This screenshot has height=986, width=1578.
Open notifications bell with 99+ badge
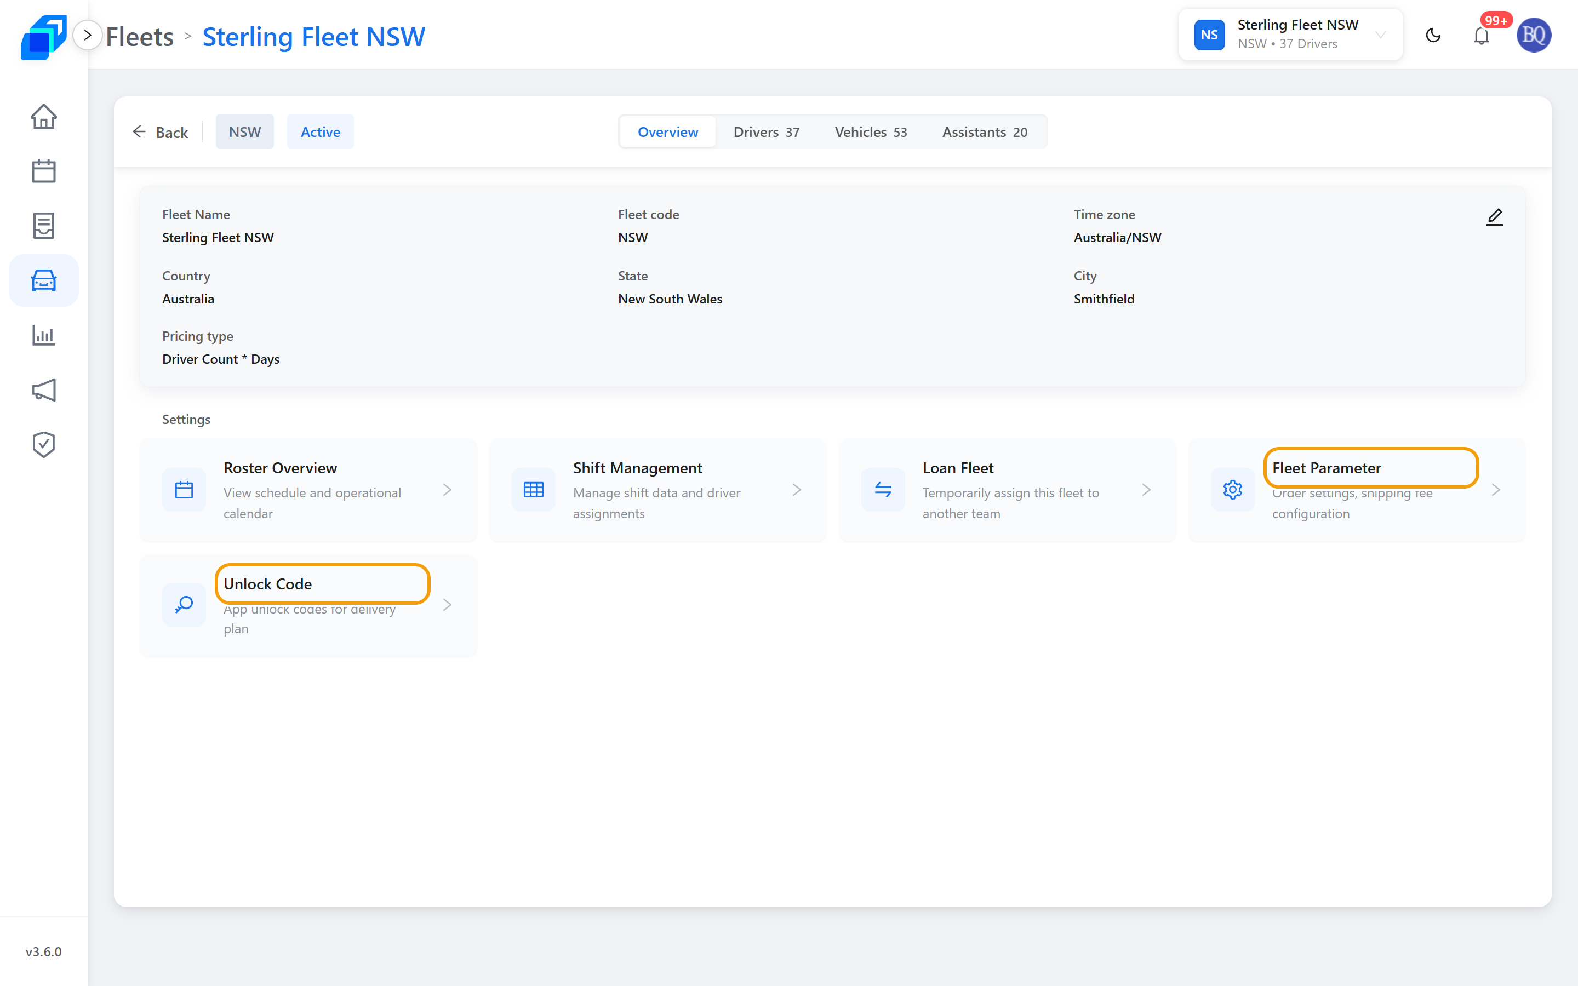1482,35
